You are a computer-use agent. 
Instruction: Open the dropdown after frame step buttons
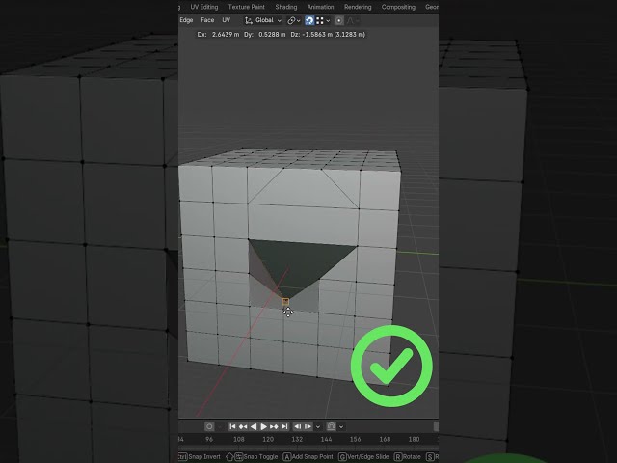point(318,426)
